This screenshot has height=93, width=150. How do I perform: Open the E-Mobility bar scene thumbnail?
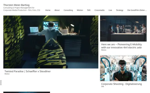(x=123, y=29)
